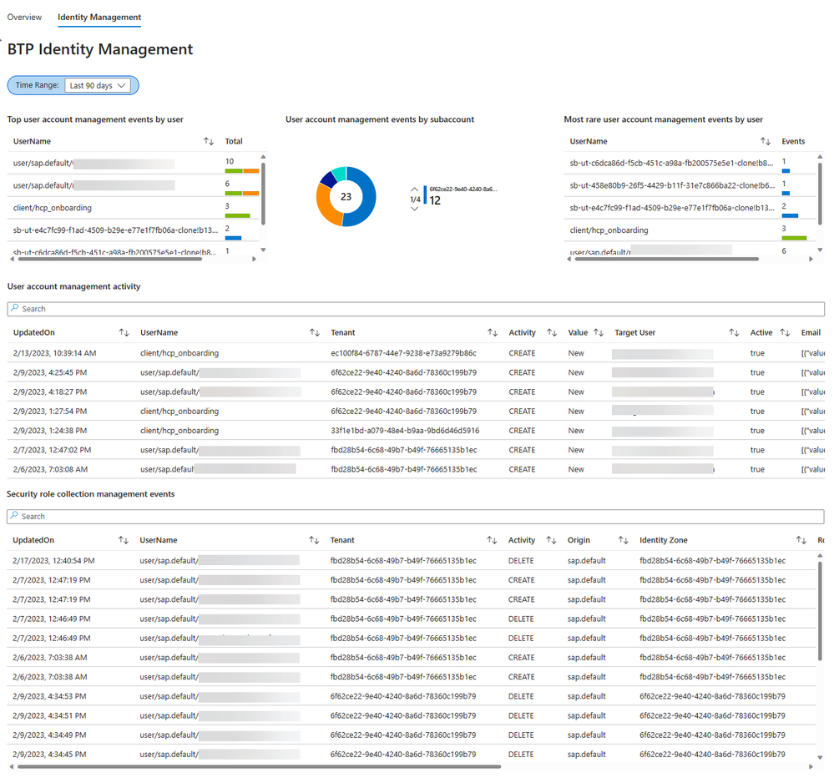Screen dimensions: 834x783
Task: Sort Security role collection events by UserName
Action: point(315,540)
